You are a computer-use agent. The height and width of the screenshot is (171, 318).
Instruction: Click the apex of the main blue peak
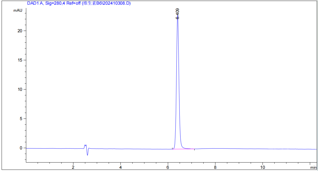(178, 19)
